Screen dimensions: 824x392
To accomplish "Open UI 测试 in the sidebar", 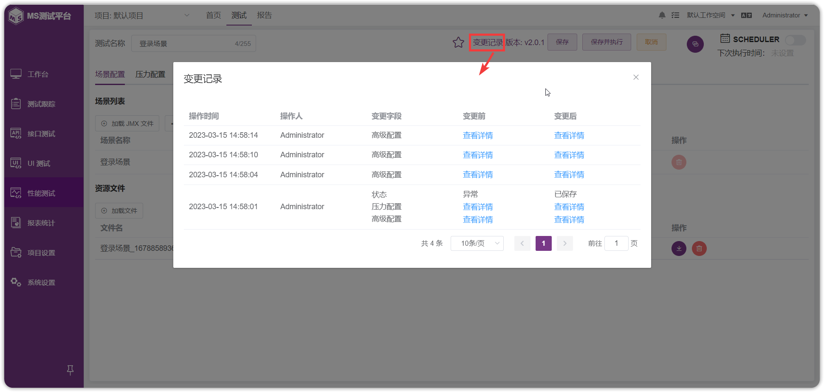I will 44,163.
